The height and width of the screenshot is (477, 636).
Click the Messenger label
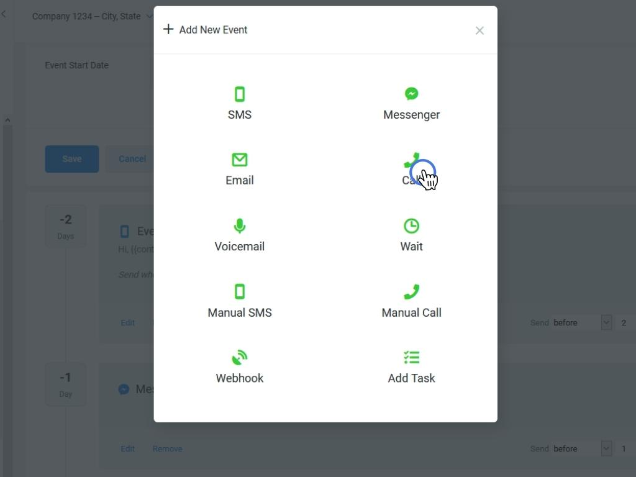pyautogui.click(x=411, y=115)
